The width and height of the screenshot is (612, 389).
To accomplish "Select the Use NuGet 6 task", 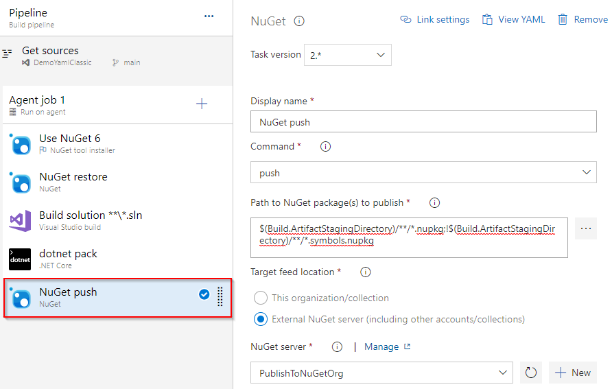I will (117, 144).
